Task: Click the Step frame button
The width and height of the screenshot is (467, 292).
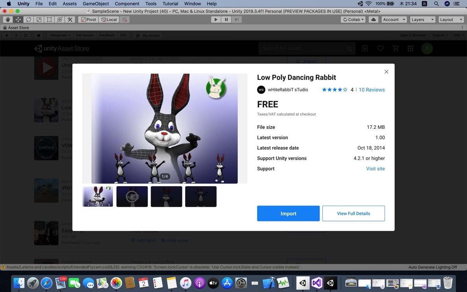Action: click(x=237, y=19)
